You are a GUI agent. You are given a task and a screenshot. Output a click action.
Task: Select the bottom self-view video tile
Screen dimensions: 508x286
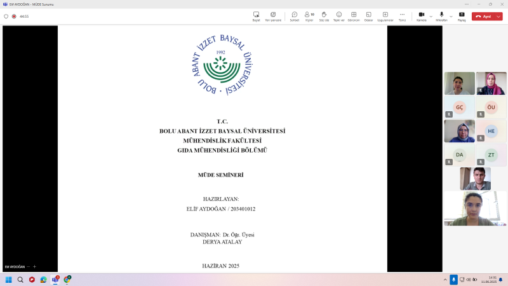475,208
